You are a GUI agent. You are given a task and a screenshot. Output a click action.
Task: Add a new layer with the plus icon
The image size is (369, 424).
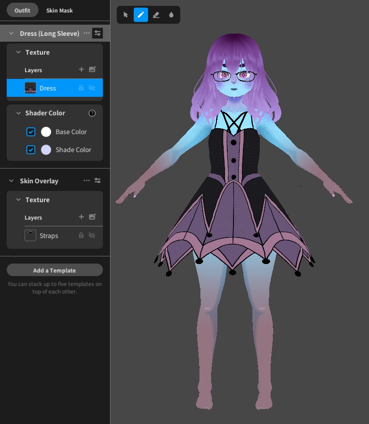81,69
